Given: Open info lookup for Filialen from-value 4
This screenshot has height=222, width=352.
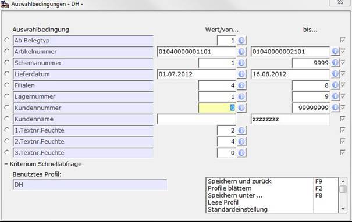Looking at the screenshot, I should click(241, 85).
